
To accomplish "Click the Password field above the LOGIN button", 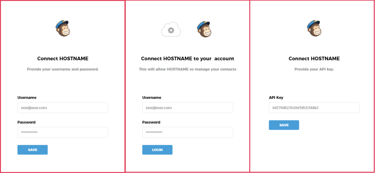I will click(187, 132).
